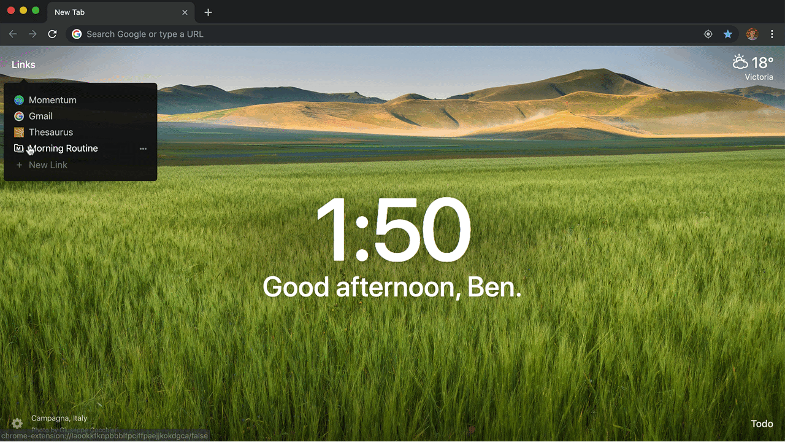The image size is (785, 442).
Task: Open Chrome three-dot menu
Action: (773, 34)
